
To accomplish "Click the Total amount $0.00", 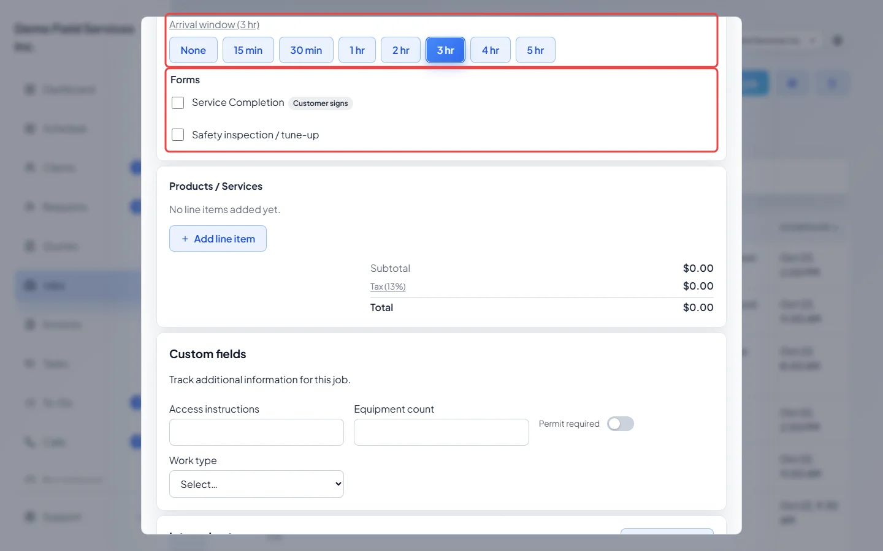I will [698, 307].
